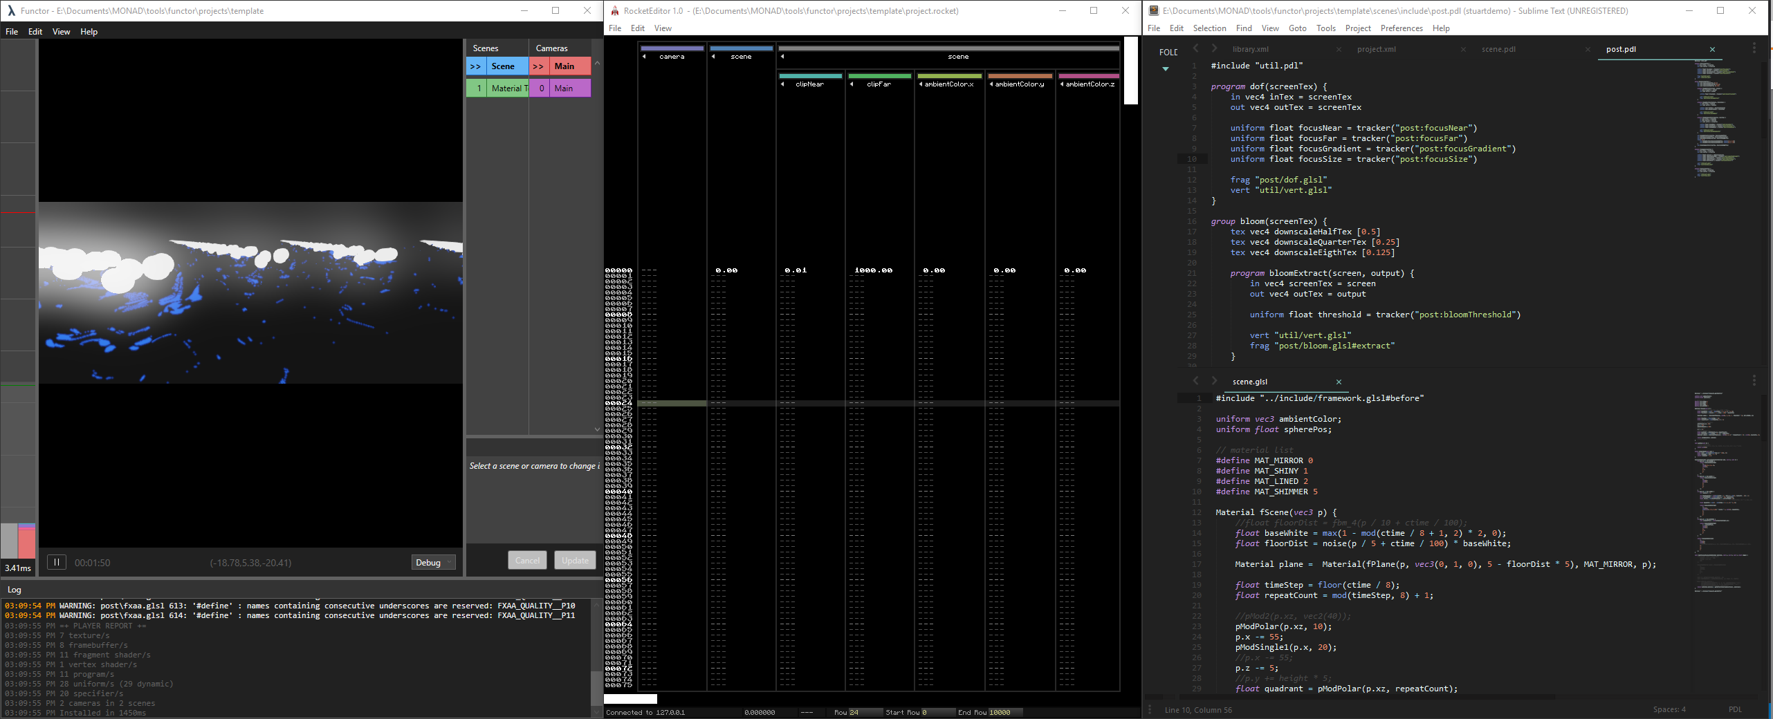Close the post.pdl tab
Viewport: 1773px width, 719px height.
click(1712, 49)
